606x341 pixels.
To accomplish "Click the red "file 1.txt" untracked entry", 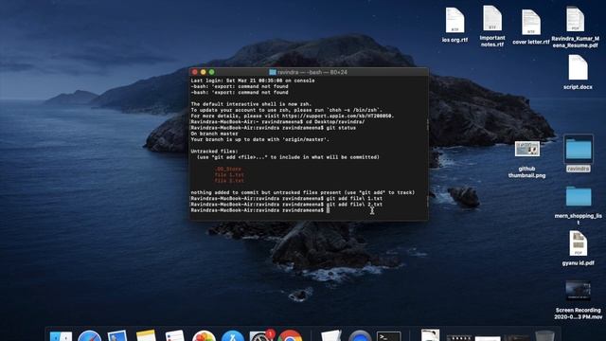I will click(229, 174).
